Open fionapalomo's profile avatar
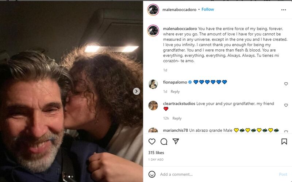 point(153,84)
